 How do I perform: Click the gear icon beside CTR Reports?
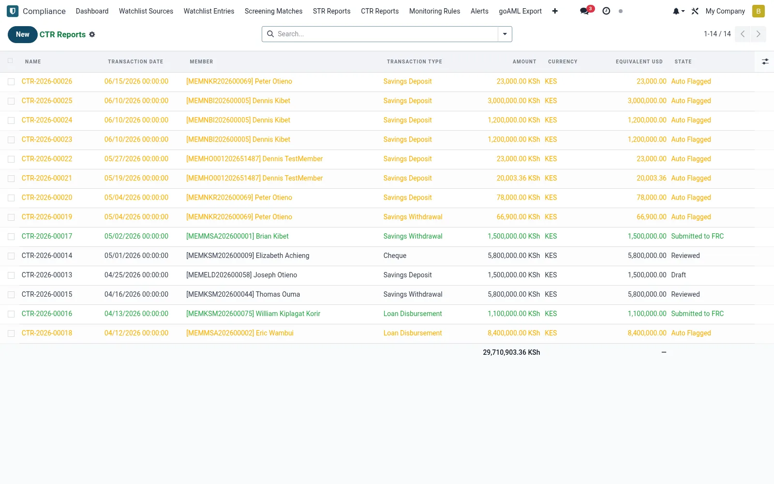point(92,34)
